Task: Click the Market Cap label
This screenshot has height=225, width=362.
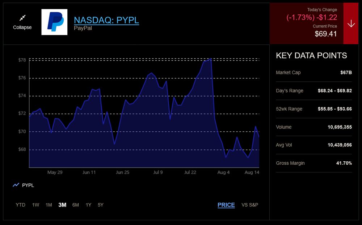Action: coord(288,72)
